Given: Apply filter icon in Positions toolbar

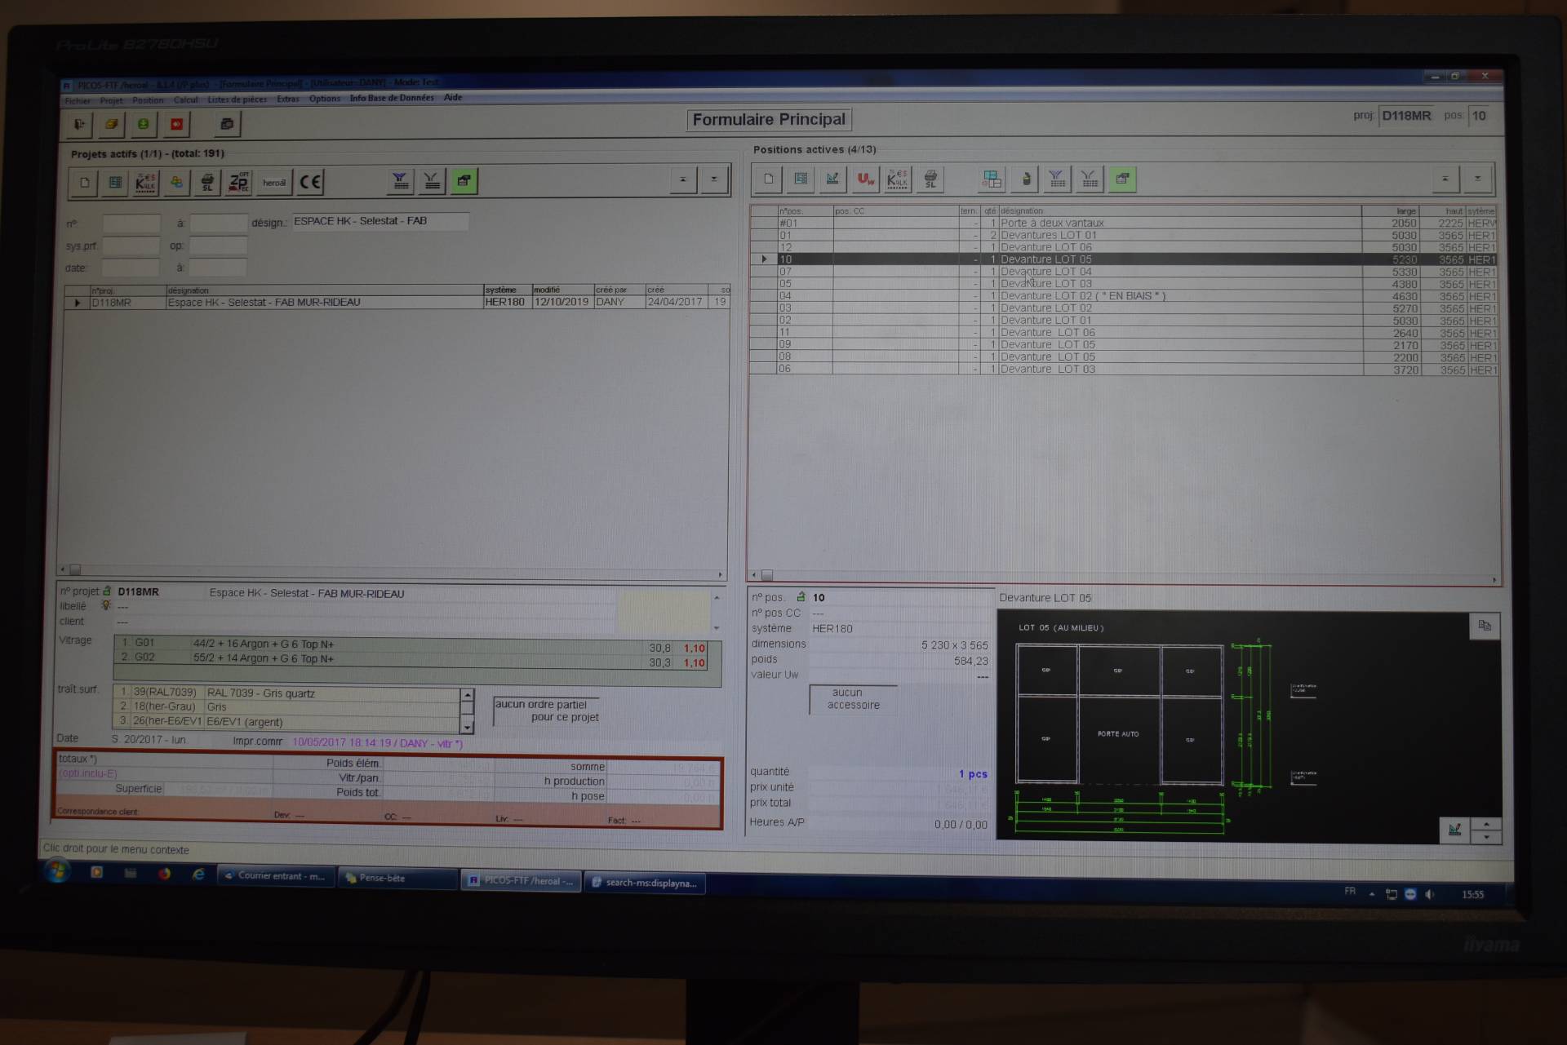Looking at the screenshot, I should click(1057, 179).
